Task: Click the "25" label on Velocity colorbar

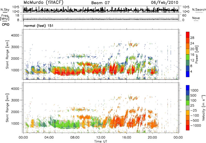Action: coord(192,106)
